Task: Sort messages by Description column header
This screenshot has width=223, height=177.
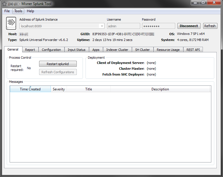Action: 160,89
